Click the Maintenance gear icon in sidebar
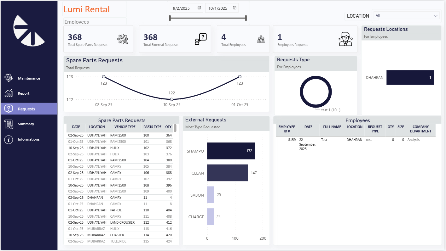Viewport: 446px width, 251px height. point(9,78)
